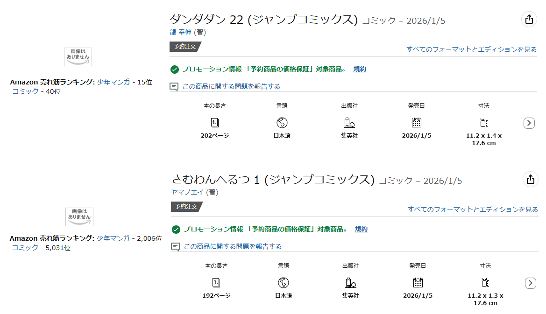Viewport: 546px width, 314px height.
Task: Open 少年マンガ ranking link for ダンダダン 22
Action: (113, 82)
